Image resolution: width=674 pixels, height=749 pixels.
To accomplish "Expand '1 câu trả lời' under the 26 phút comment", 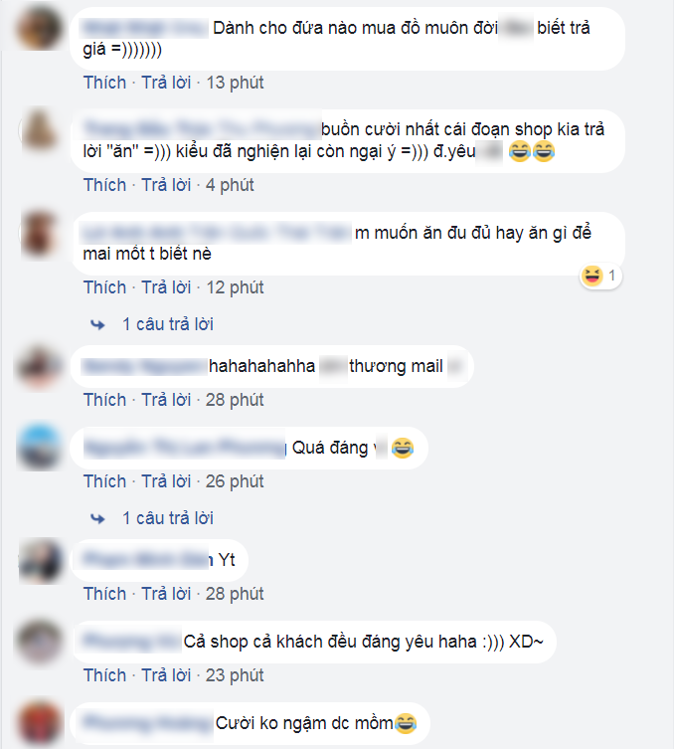I will (168, 518).
